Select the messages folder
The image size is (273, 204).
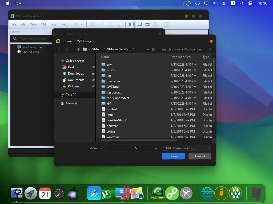point(113,81)
